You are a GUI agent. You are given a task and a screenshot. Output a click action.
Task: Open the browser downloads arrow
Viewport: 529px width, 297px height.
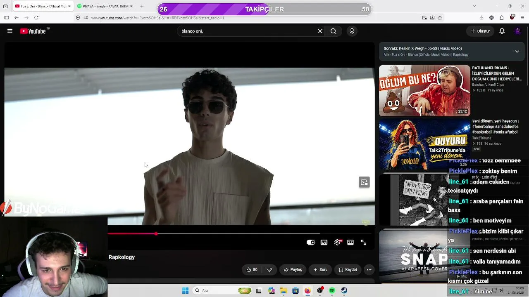point(481,18)
